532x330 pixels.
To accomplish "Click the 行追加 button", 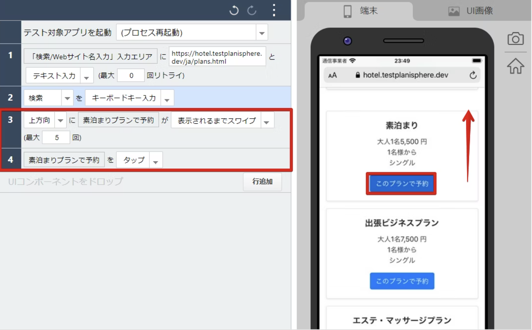I will [262, 181].
